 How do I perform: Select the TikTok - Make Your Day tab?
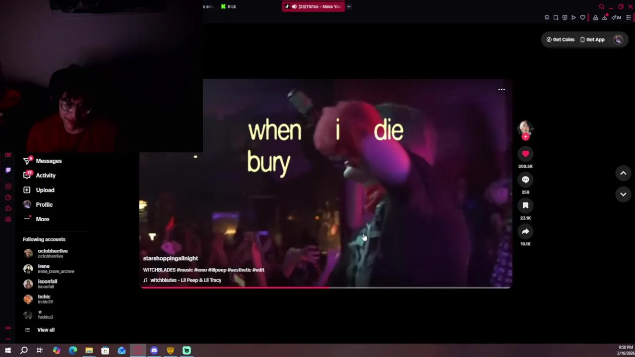click(313, 6)
